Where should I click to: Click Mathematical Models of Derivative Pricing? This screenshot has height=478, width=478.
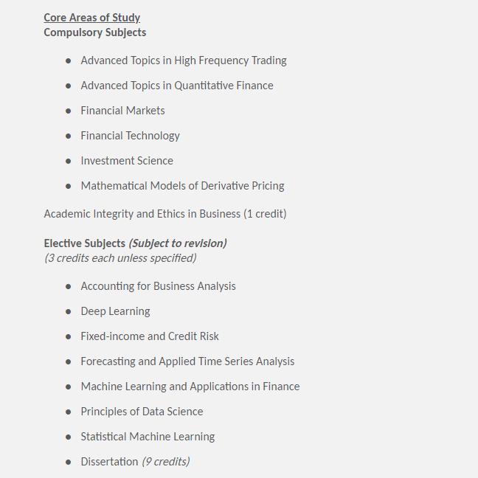pyautogui.click(x=182, y=186)
